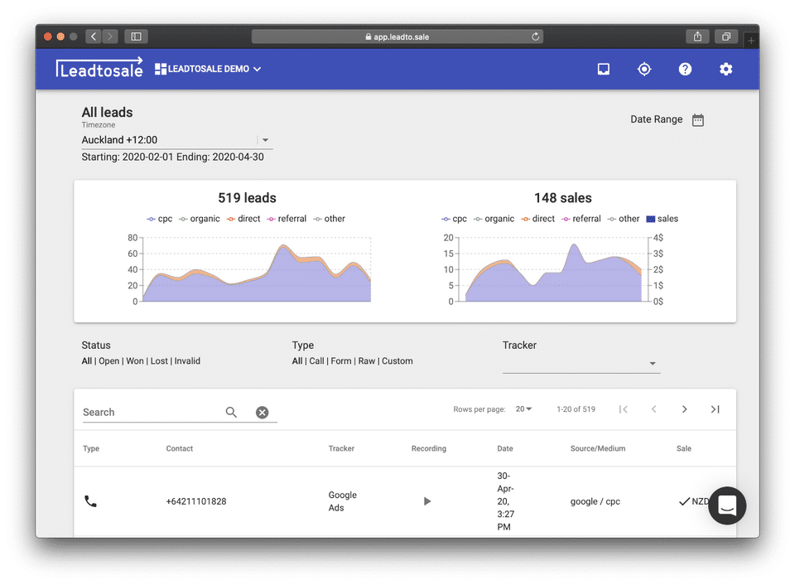This screenshot has height=585, width=795.
Task: Click the Date Range label
Action: tap(656, 119)
